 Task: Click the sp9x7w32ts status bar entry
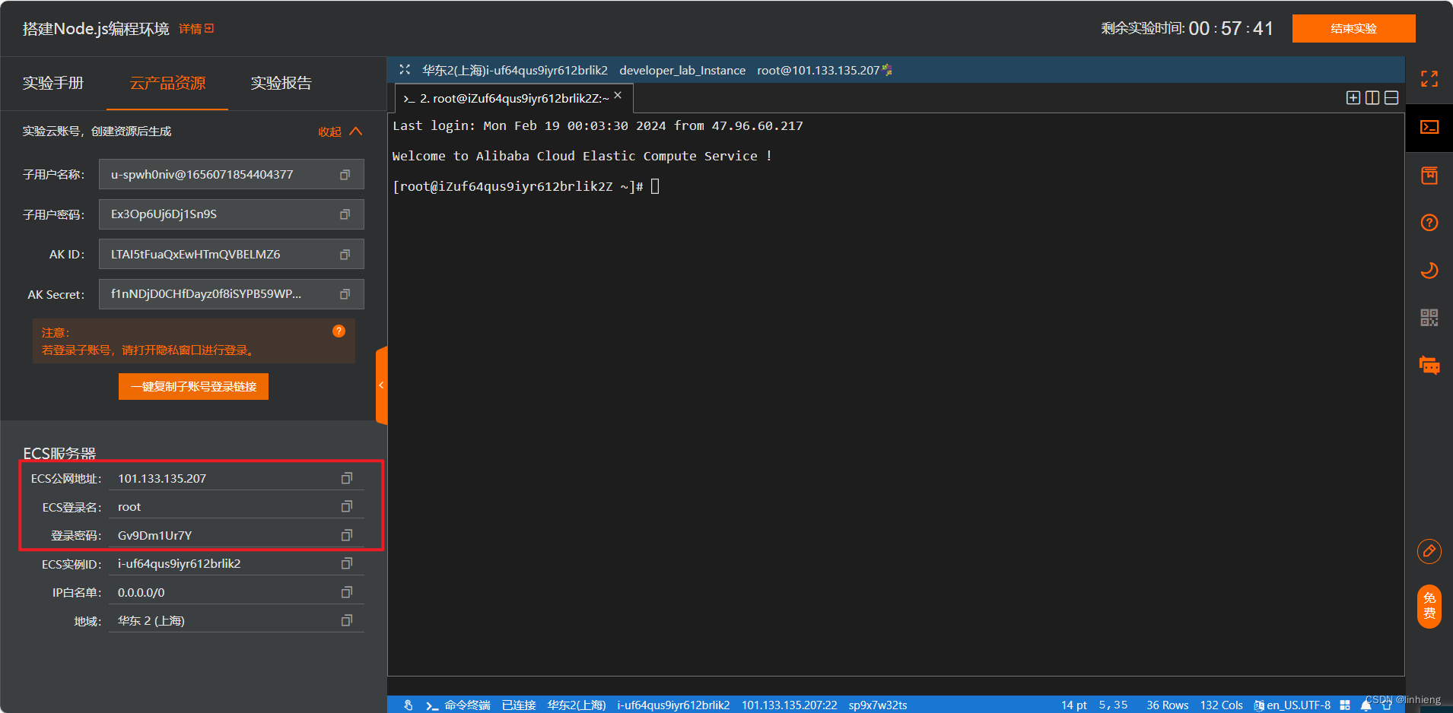coord(878,705)
